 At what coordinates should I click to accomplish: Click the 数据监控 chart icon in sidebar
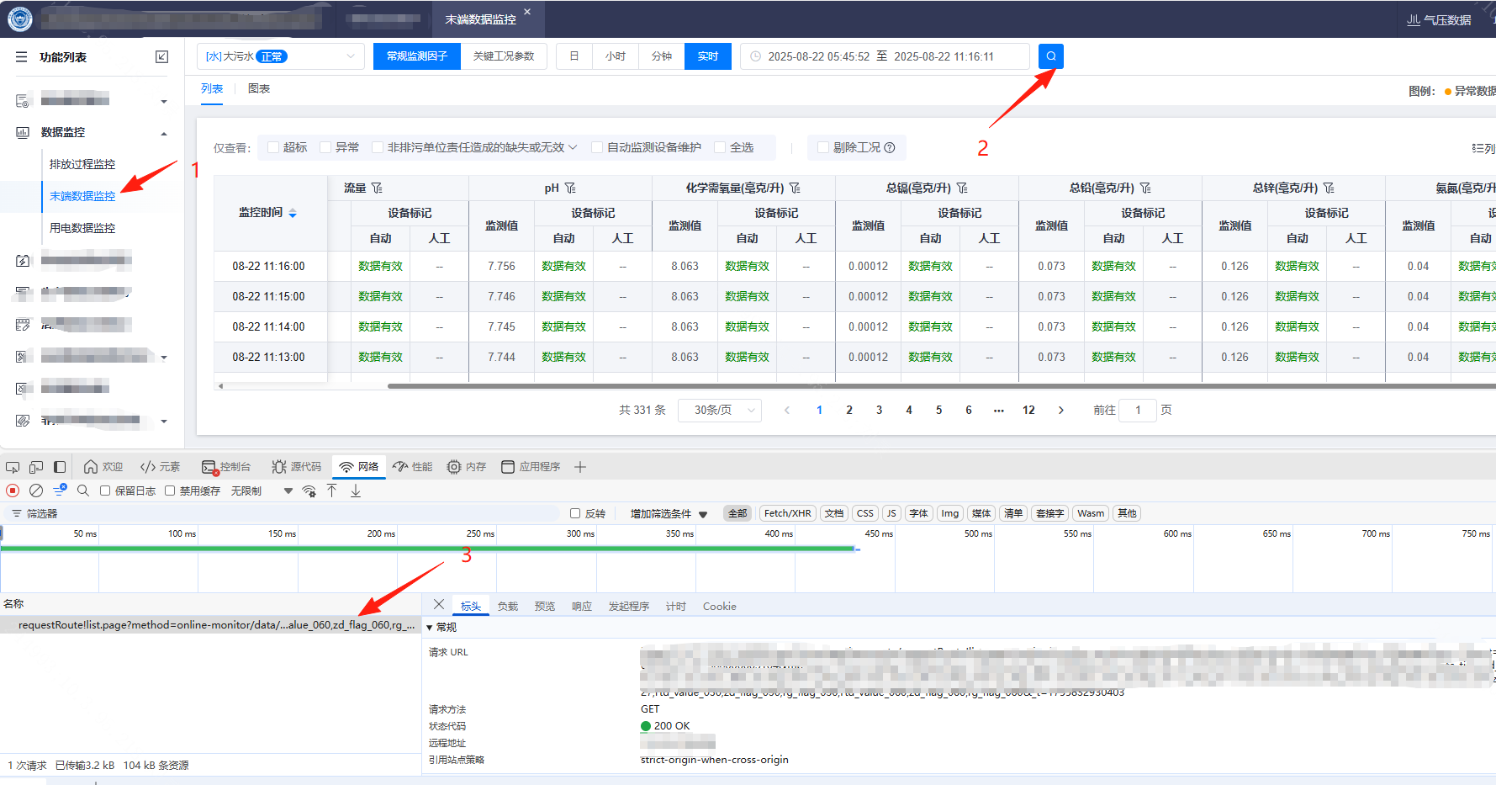[x=23, y=132]
